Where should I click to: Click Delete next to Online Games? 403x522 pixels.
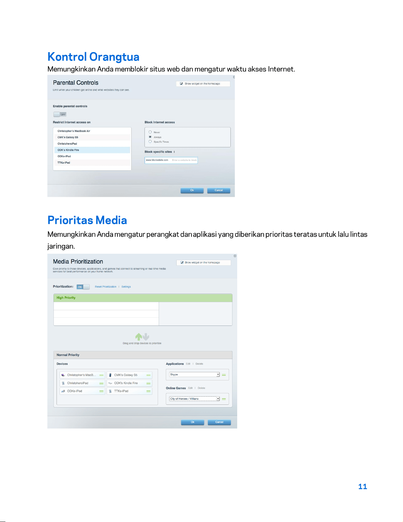(x=201, y=388)
